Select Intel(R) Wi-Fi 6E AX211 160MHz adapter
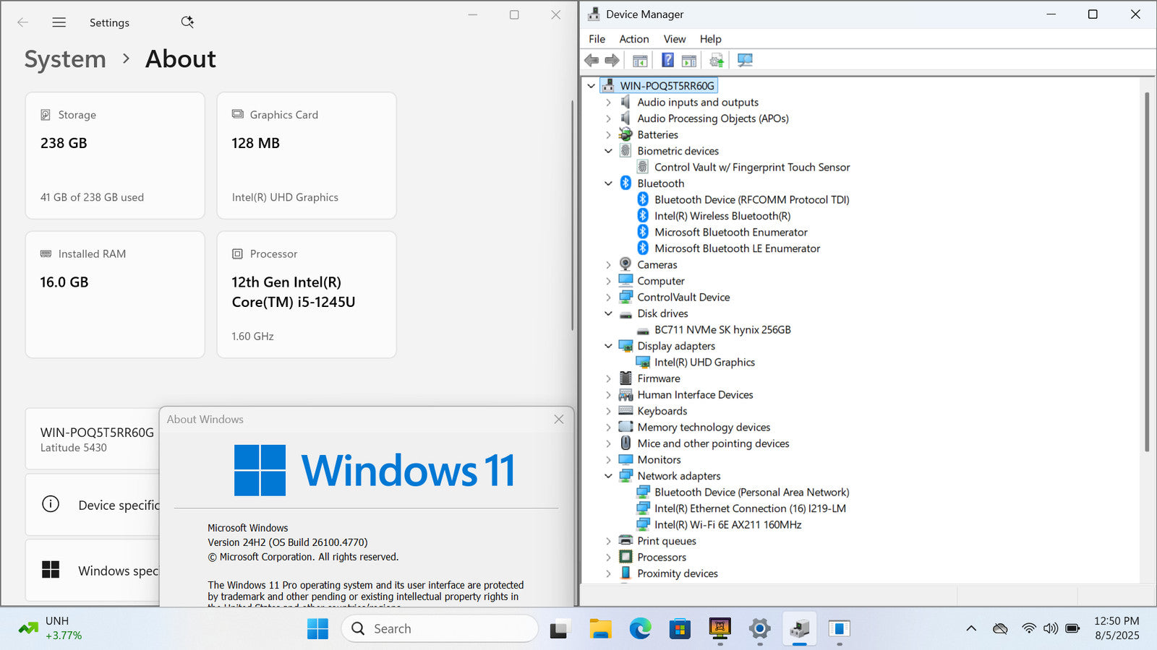The height and width of the screenshot is (650, 1157). coord(727,525)
